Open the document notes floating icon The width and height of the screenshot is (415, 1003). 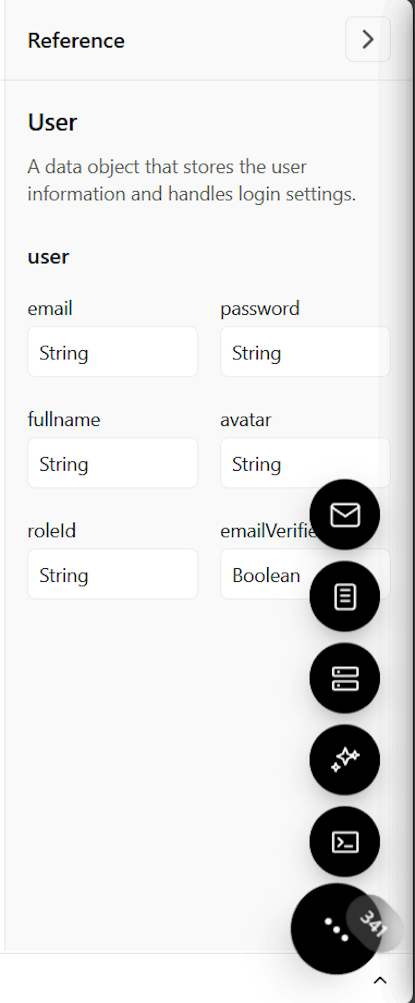point(345,596)
